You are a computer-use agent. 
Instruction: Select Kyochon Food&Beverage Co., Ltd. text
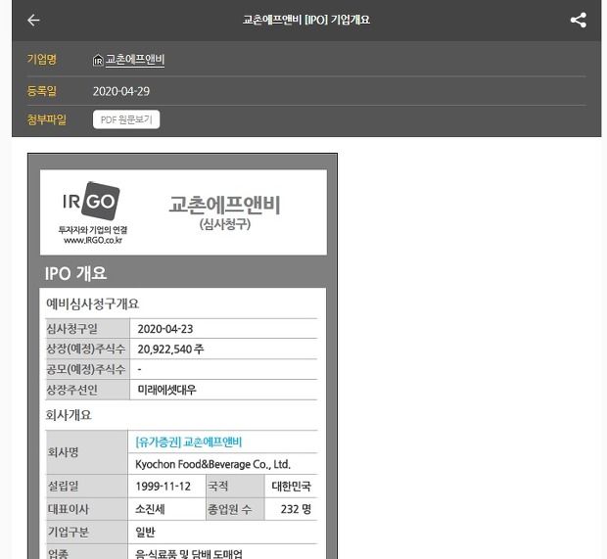212,464
